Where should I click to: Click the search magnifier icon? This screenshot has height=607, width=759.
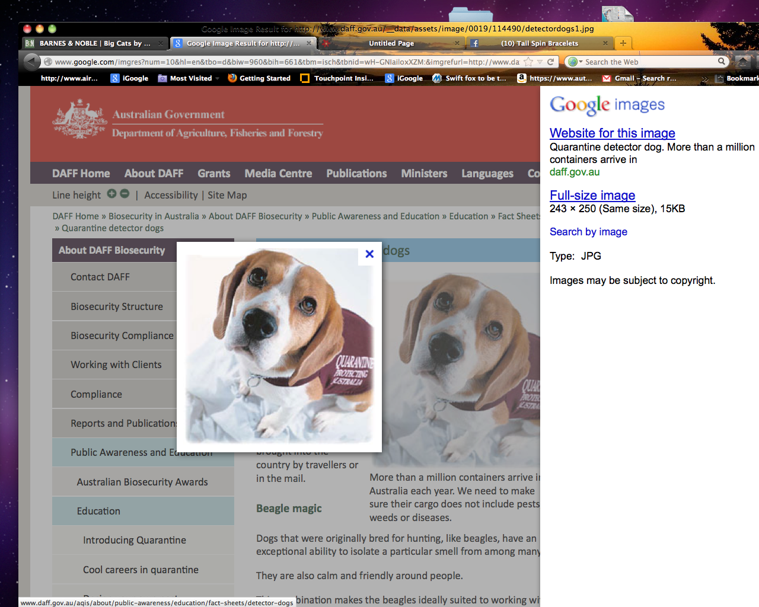[x=722, y=61]
